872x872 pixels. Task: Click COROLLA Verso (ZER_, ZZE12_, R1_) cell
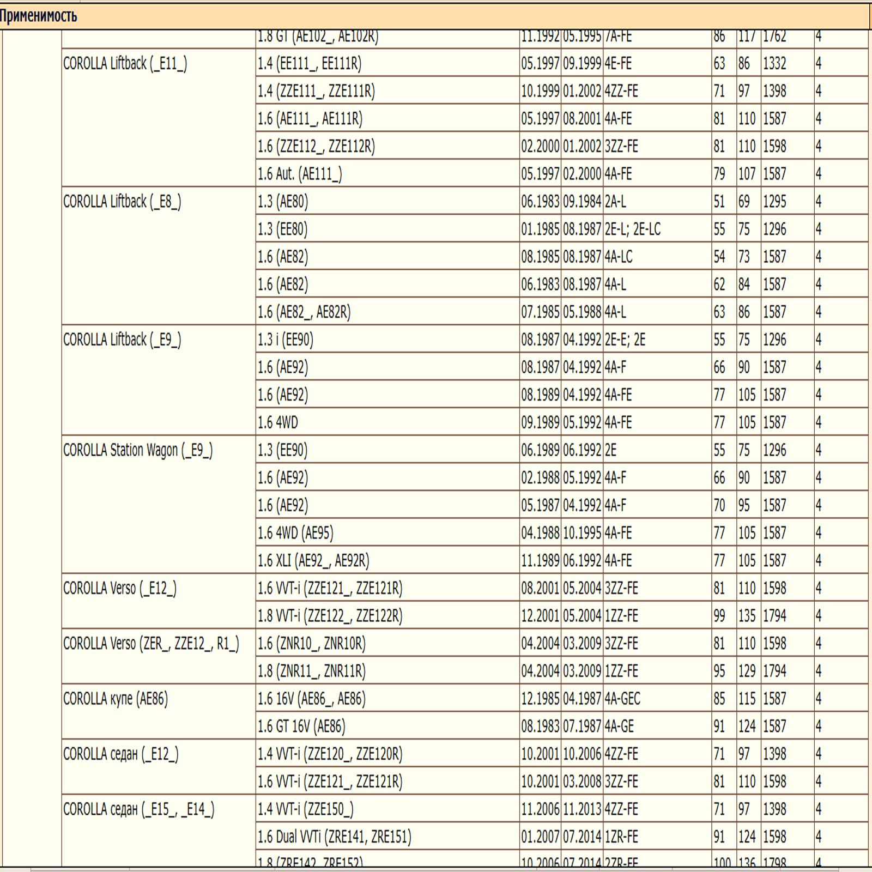pos(151,644)
